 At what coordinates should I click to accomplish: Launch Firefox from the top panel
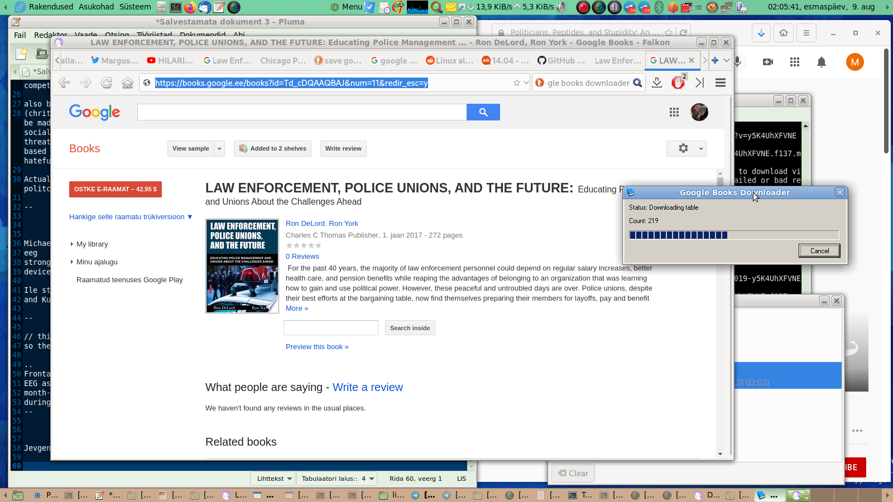(190, 7)
